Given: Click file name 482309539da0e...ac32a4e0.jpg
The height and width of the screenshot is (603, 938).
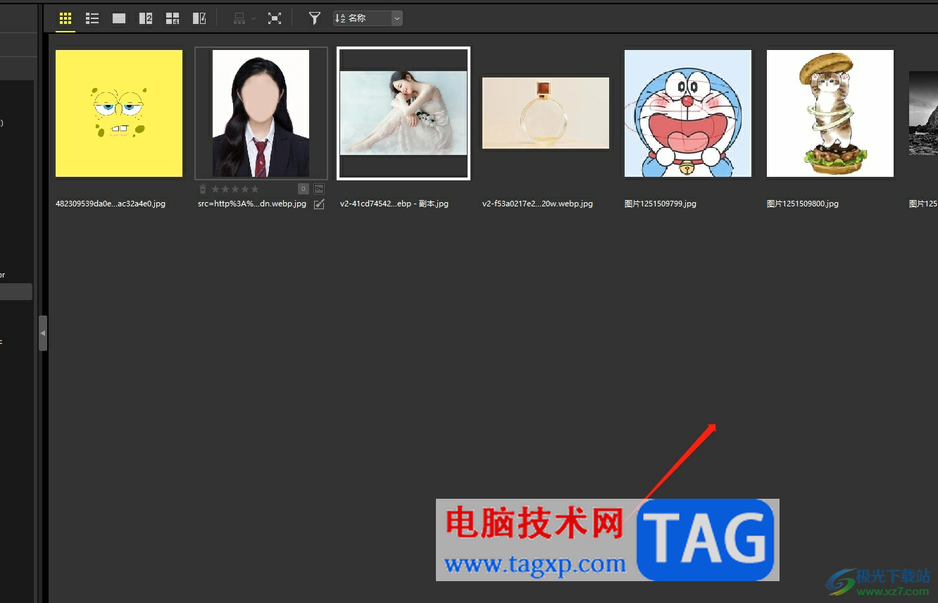Looking at the screenshot, I should point(111,204).
